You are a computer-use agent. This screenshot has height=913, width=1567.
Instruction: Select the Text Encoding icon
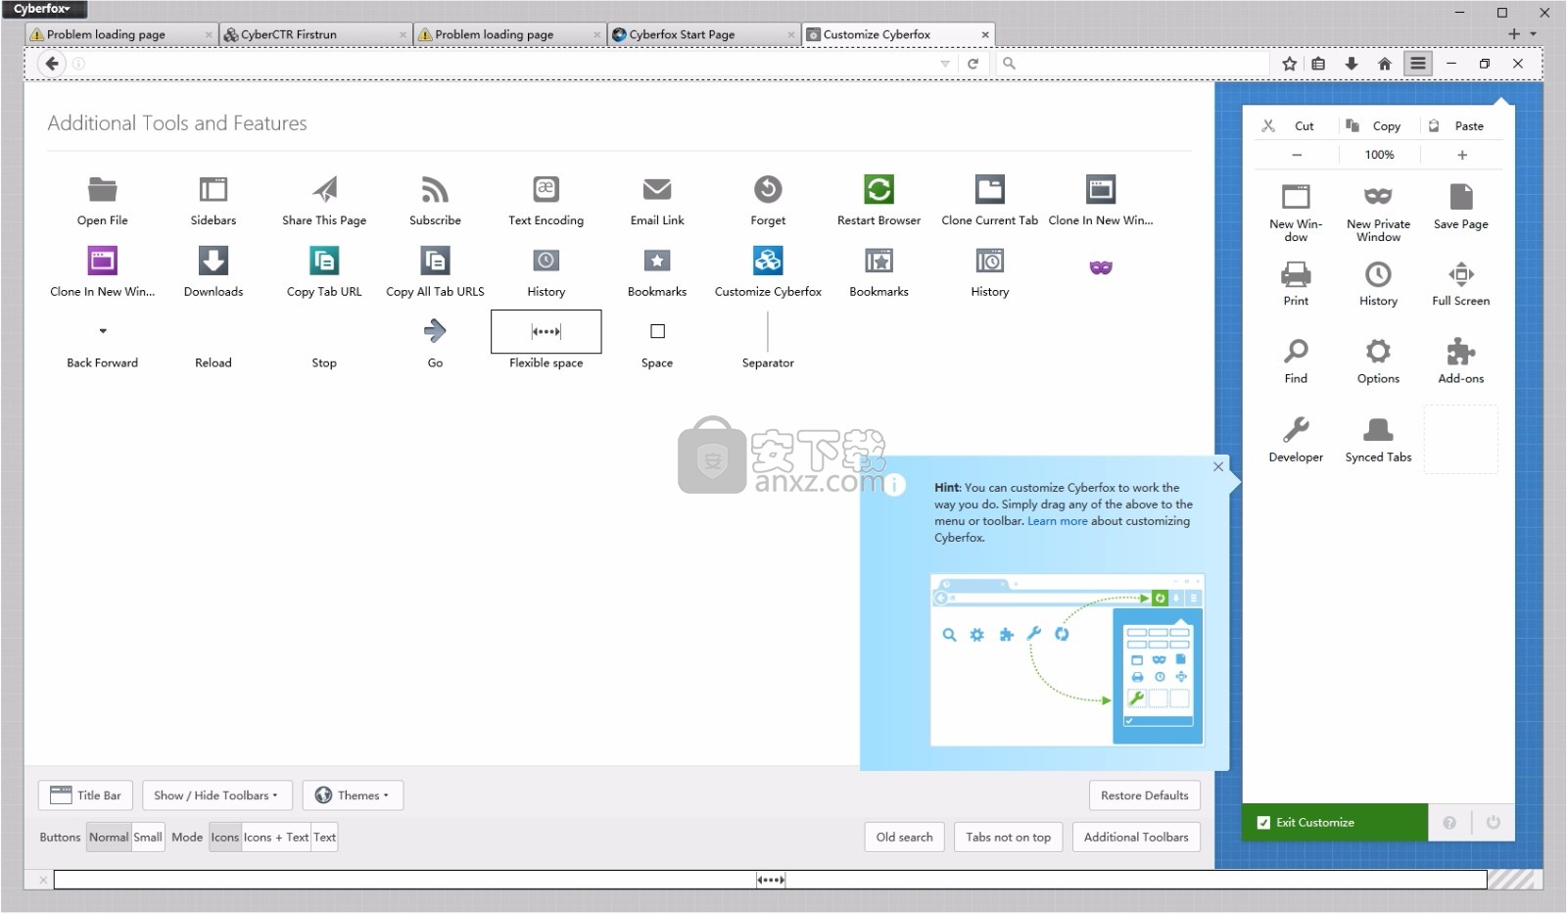(546, 189)
